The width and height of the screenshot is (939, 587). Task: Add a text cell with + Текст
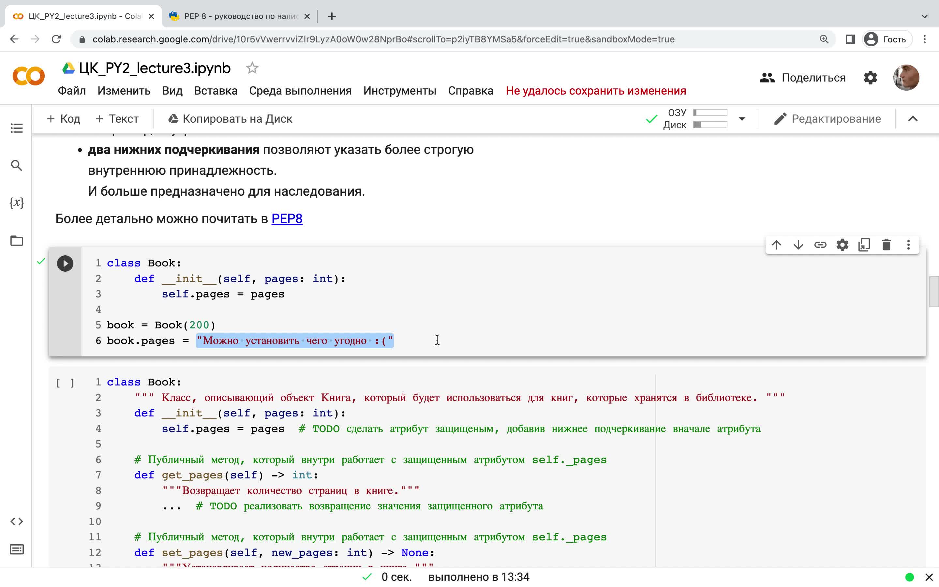click(117, 119)
